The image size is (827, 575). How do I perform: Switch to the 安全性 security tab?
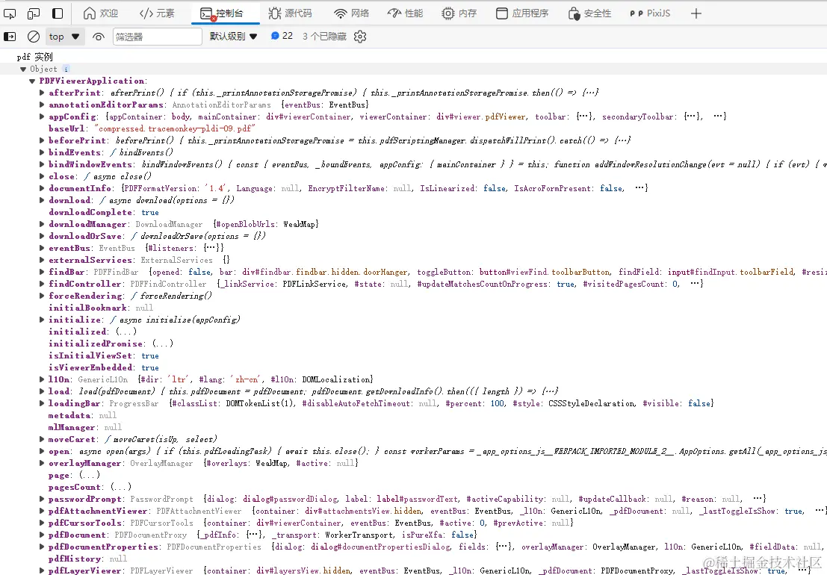(x=589, y=13)
